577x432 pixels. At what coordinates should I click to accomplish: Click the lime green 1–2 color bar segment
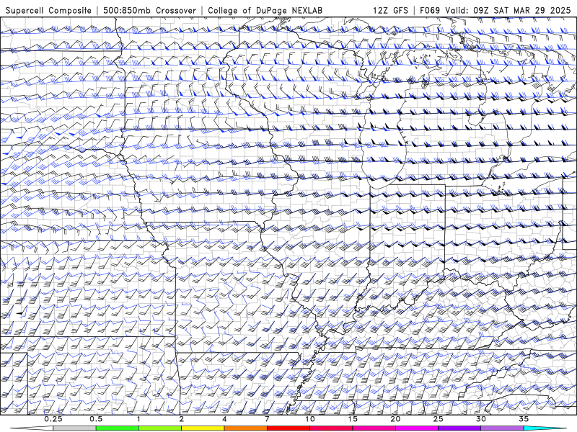click(160, 428)
